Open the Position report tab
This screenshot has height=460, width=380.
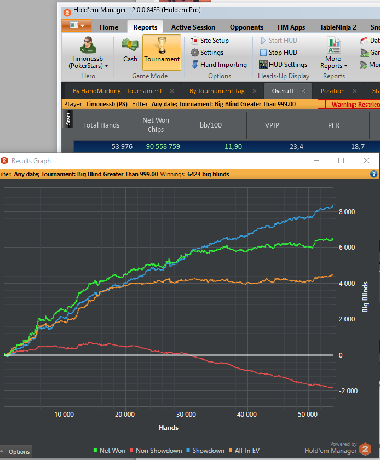[332, 91]
